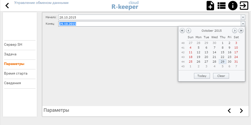Screen dimensions: 251x125
Task: Open the list view icon
Action: tap(221, 6)
